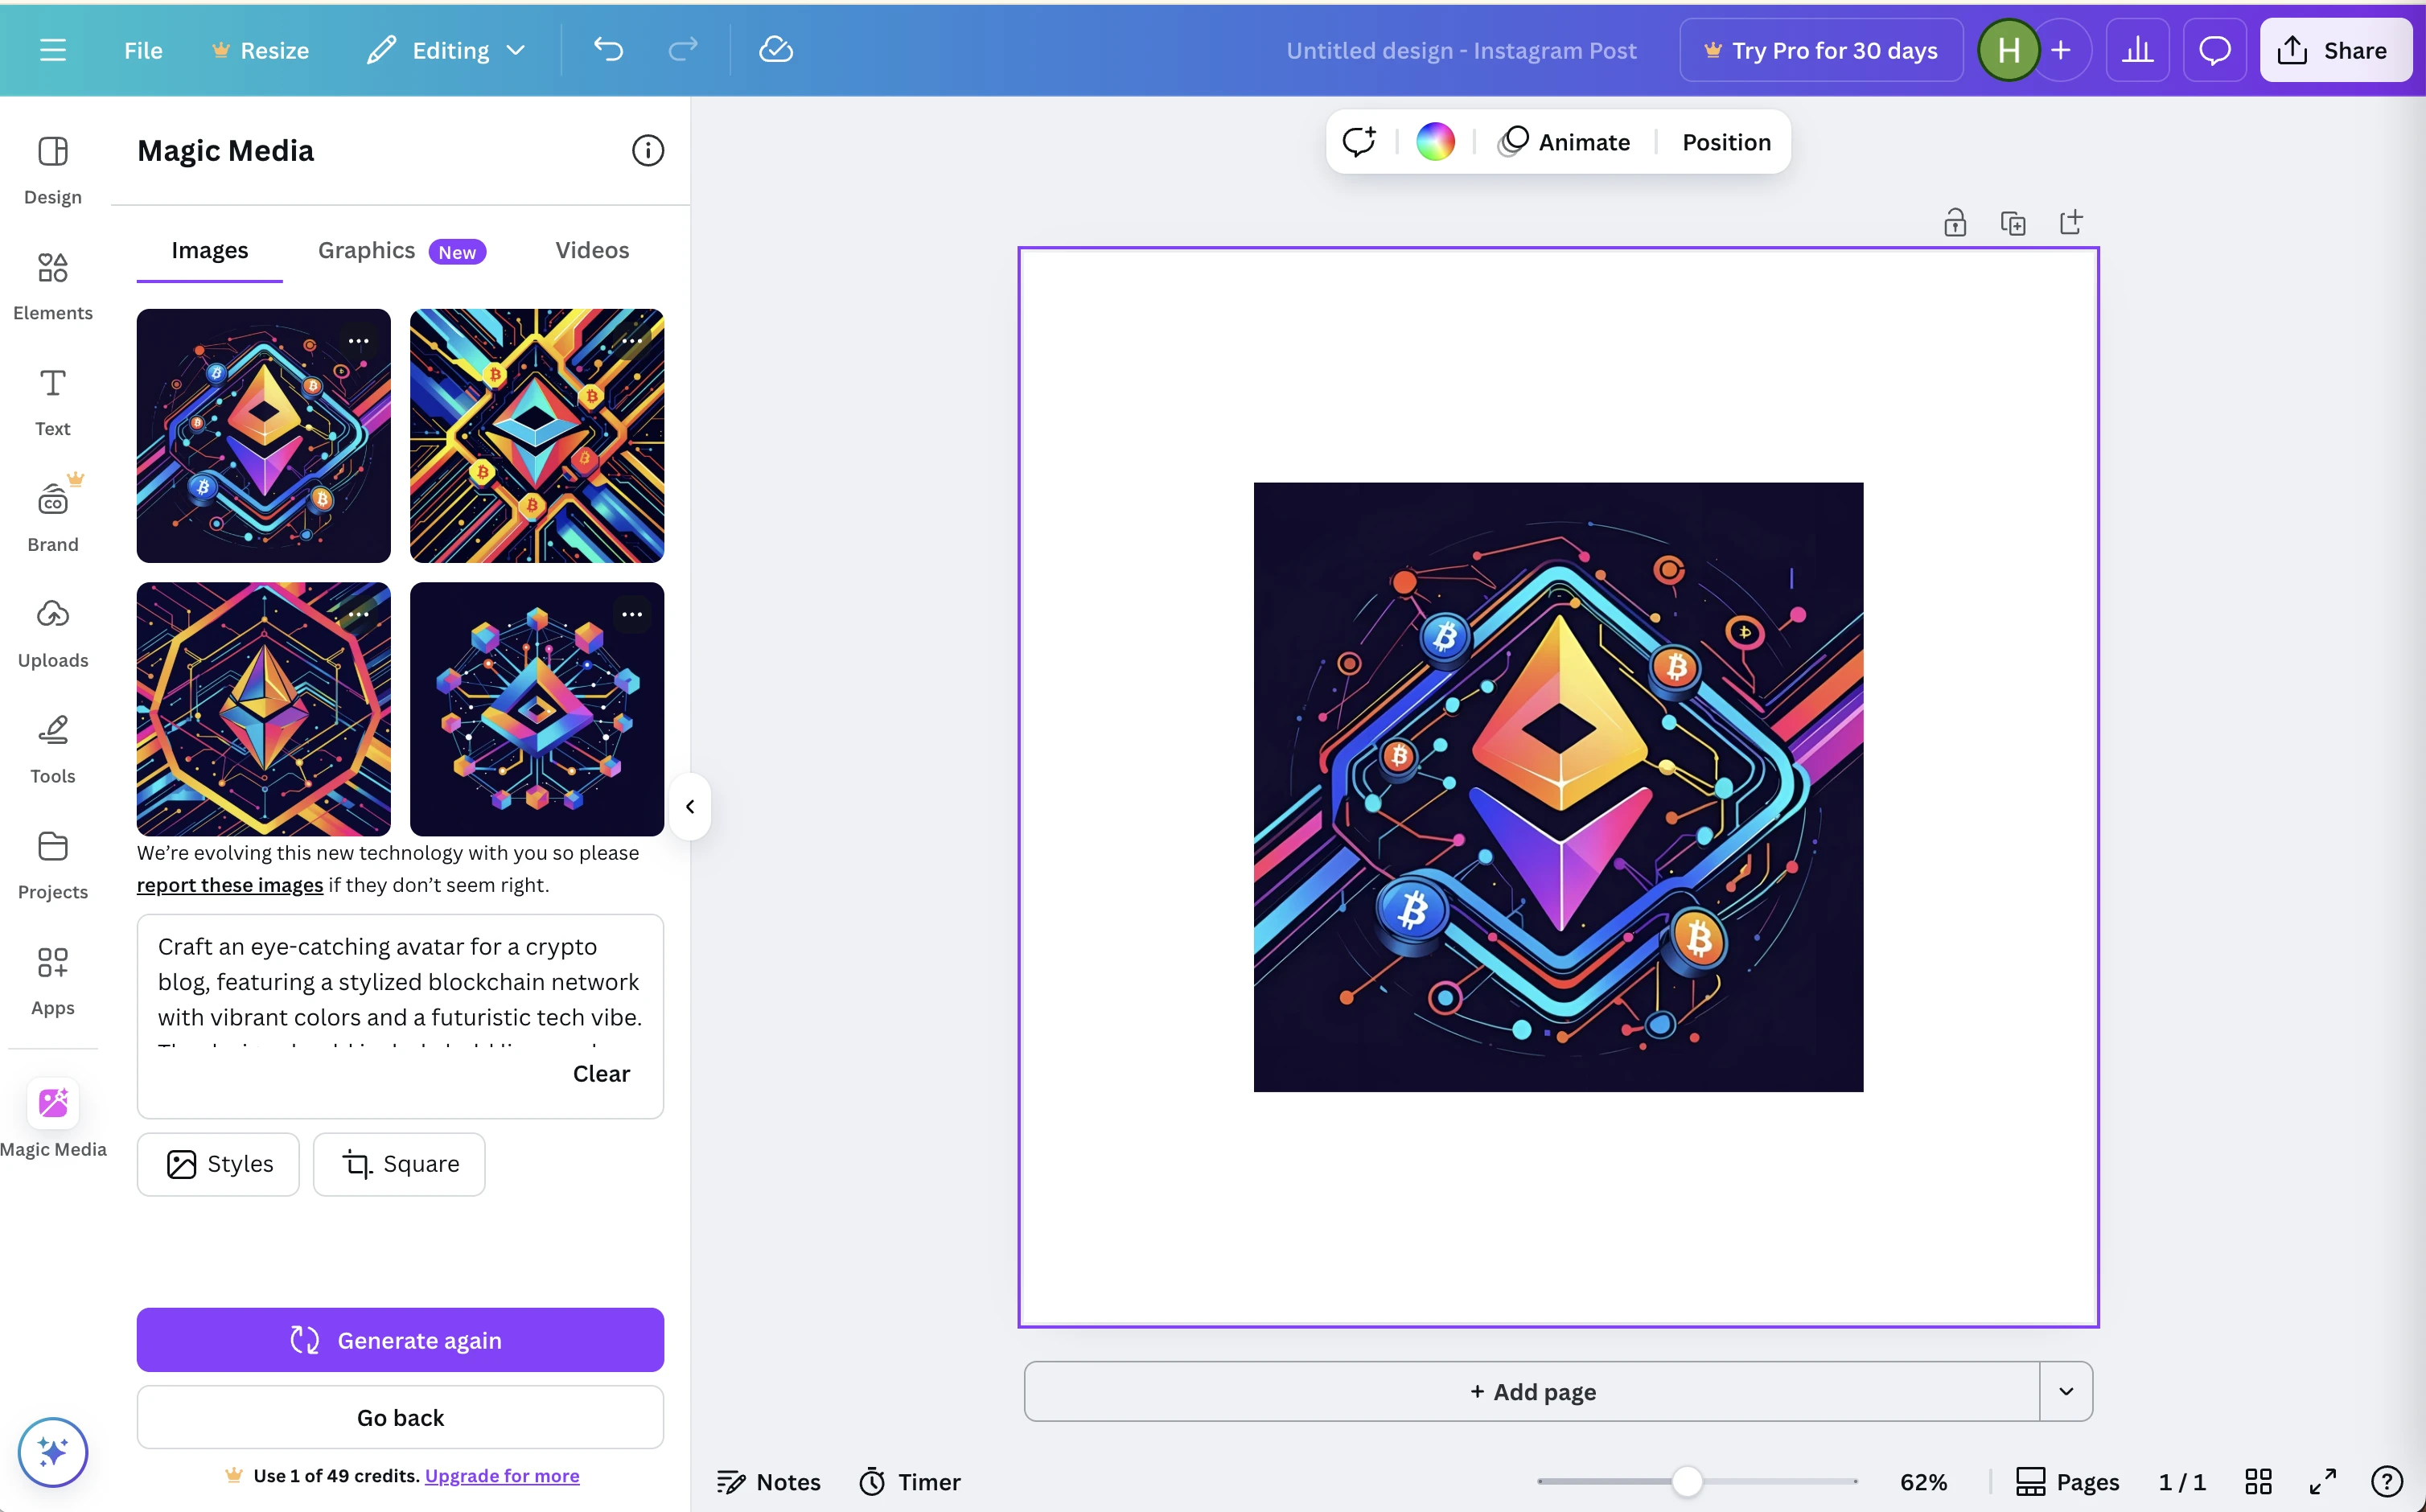The width and height of the screenshot is (2426, 1512).
Task: Redo the last action
Action: (683, 49)
